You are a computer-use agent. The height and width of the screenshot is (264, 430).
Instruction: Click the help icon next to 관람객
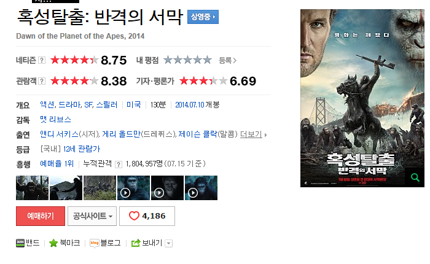click(42, 81)
